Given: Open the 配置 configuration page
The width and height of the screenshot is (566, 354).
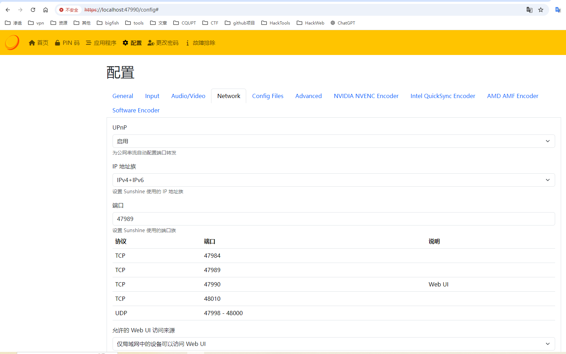Looking at the screenshot, I should [132, 43].
